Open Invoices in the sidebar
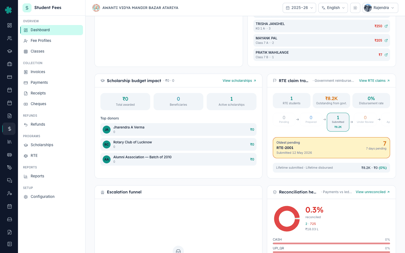Screen dimensions: 405x253 51,72
